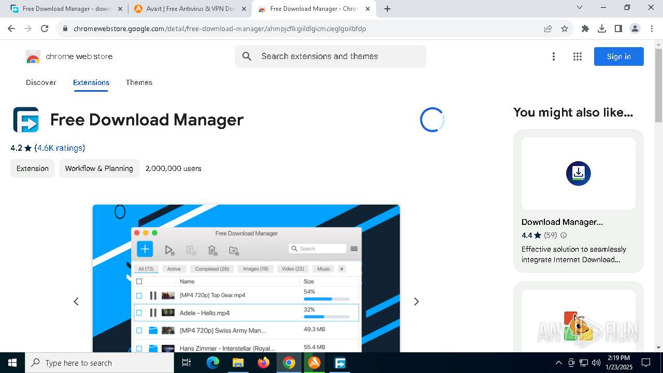663x373 pixels.
Task: Show previous screenshot with left arrow
Action: [x=76, y=302]
